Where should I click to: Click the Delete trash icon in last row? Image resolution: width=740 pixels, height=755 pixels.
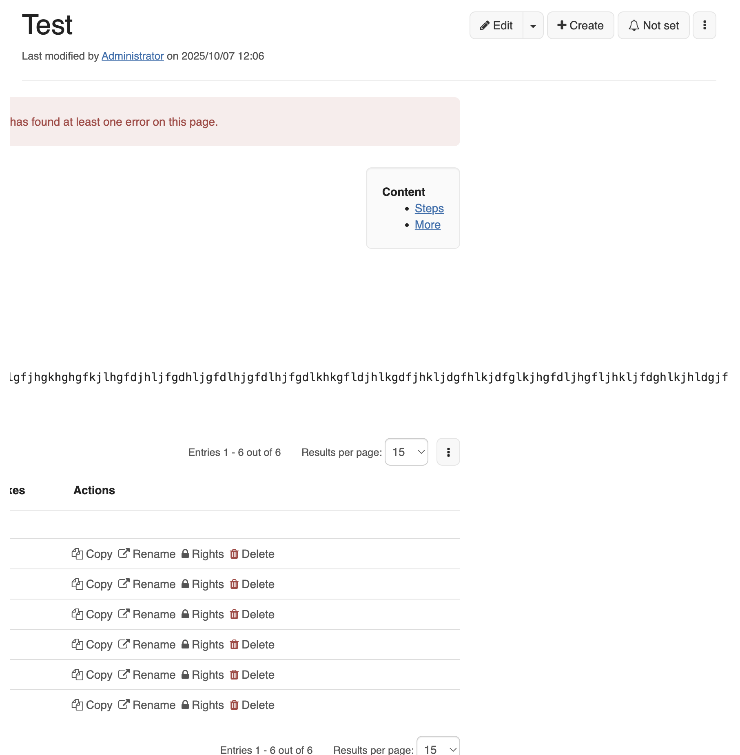point(234,705)
